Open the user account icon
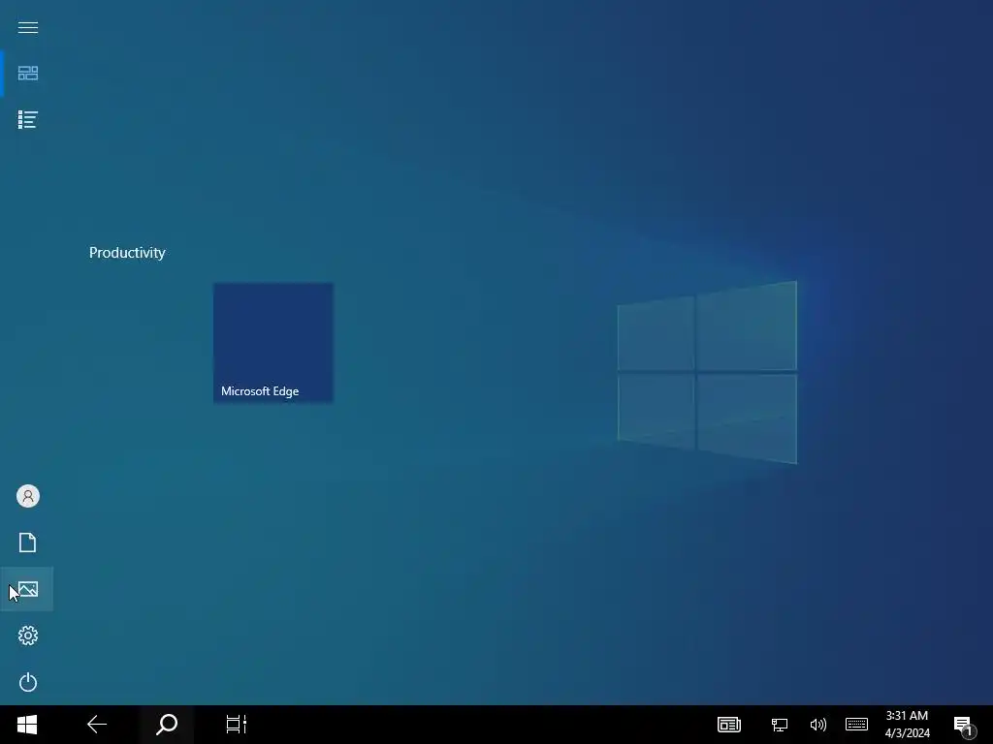This screenshot has height=744, width=993. (28, 496)
